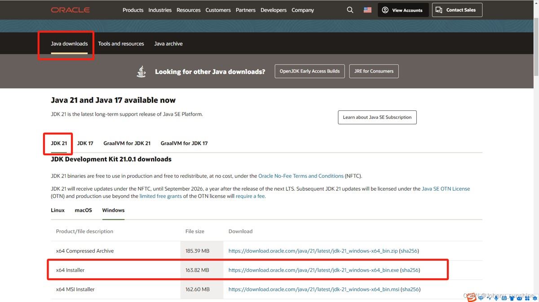Expand the Resources navigation menu
This screenshot has width=539, height=302.
pos(188,10)
